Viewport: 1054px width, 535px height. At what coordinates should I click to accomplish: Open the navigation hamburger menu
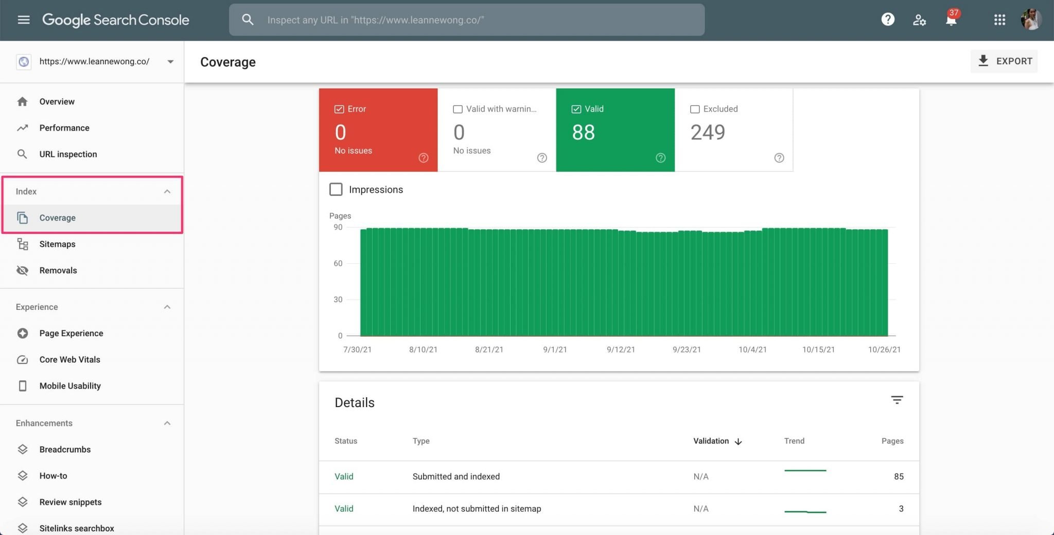coord(24,20)
